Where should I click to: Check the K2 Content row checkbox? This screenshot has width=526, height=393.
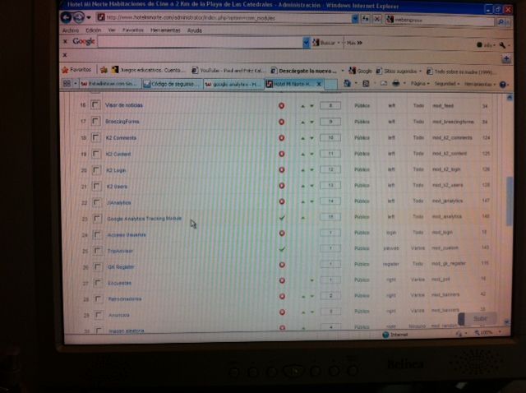pyautogui.click(x=96, y=154)
